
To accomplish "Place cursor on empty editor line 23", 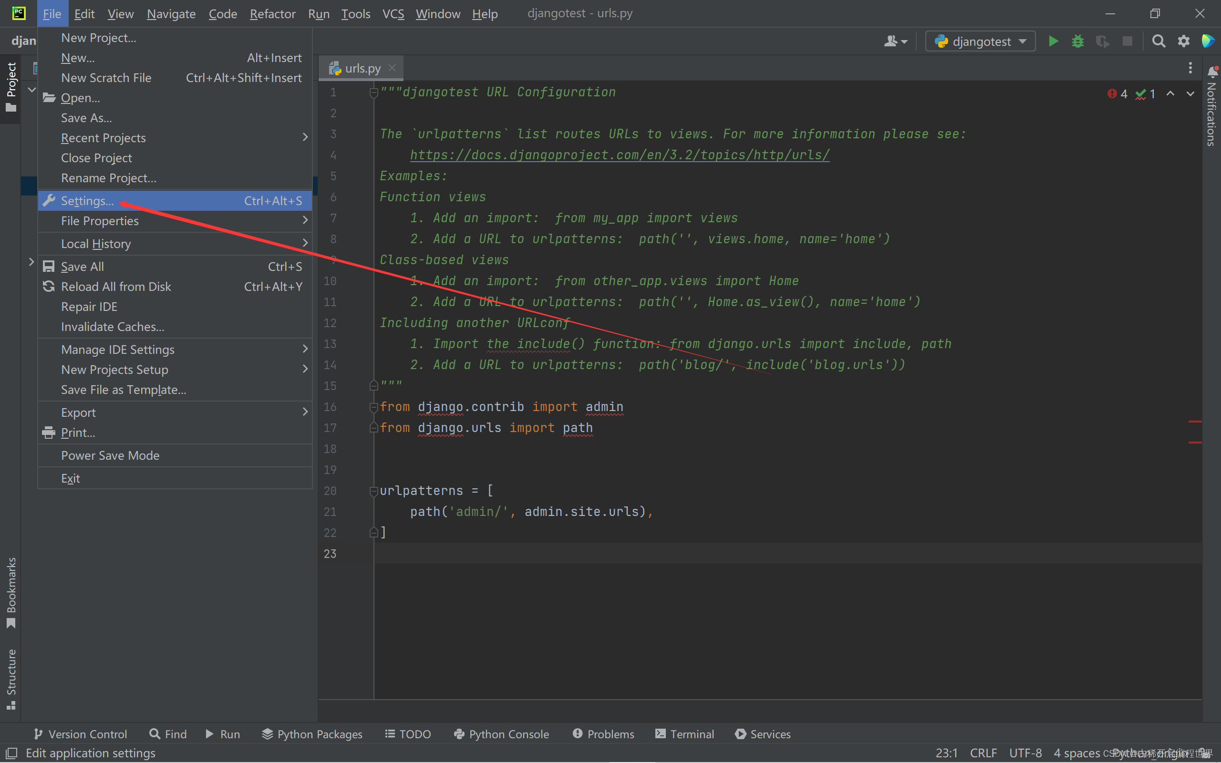I will (787, 554).
